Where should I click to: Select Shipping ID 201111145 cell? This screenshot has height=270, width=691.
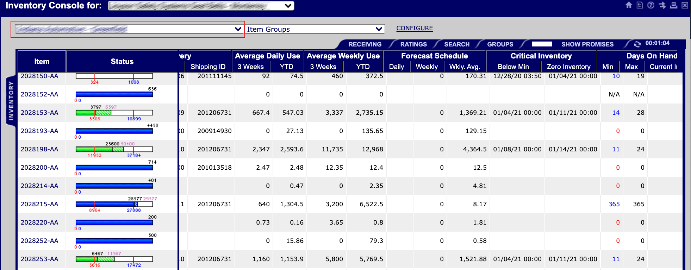point(214,76)
